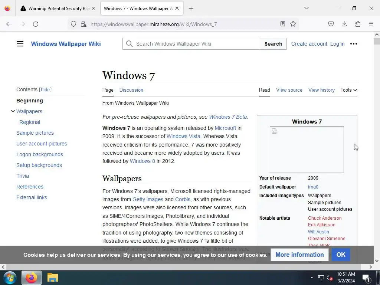Click the broken image placeholder in infobox
Image resolution: width=380 pixels, height=285 pixels.
click(307, 150)
